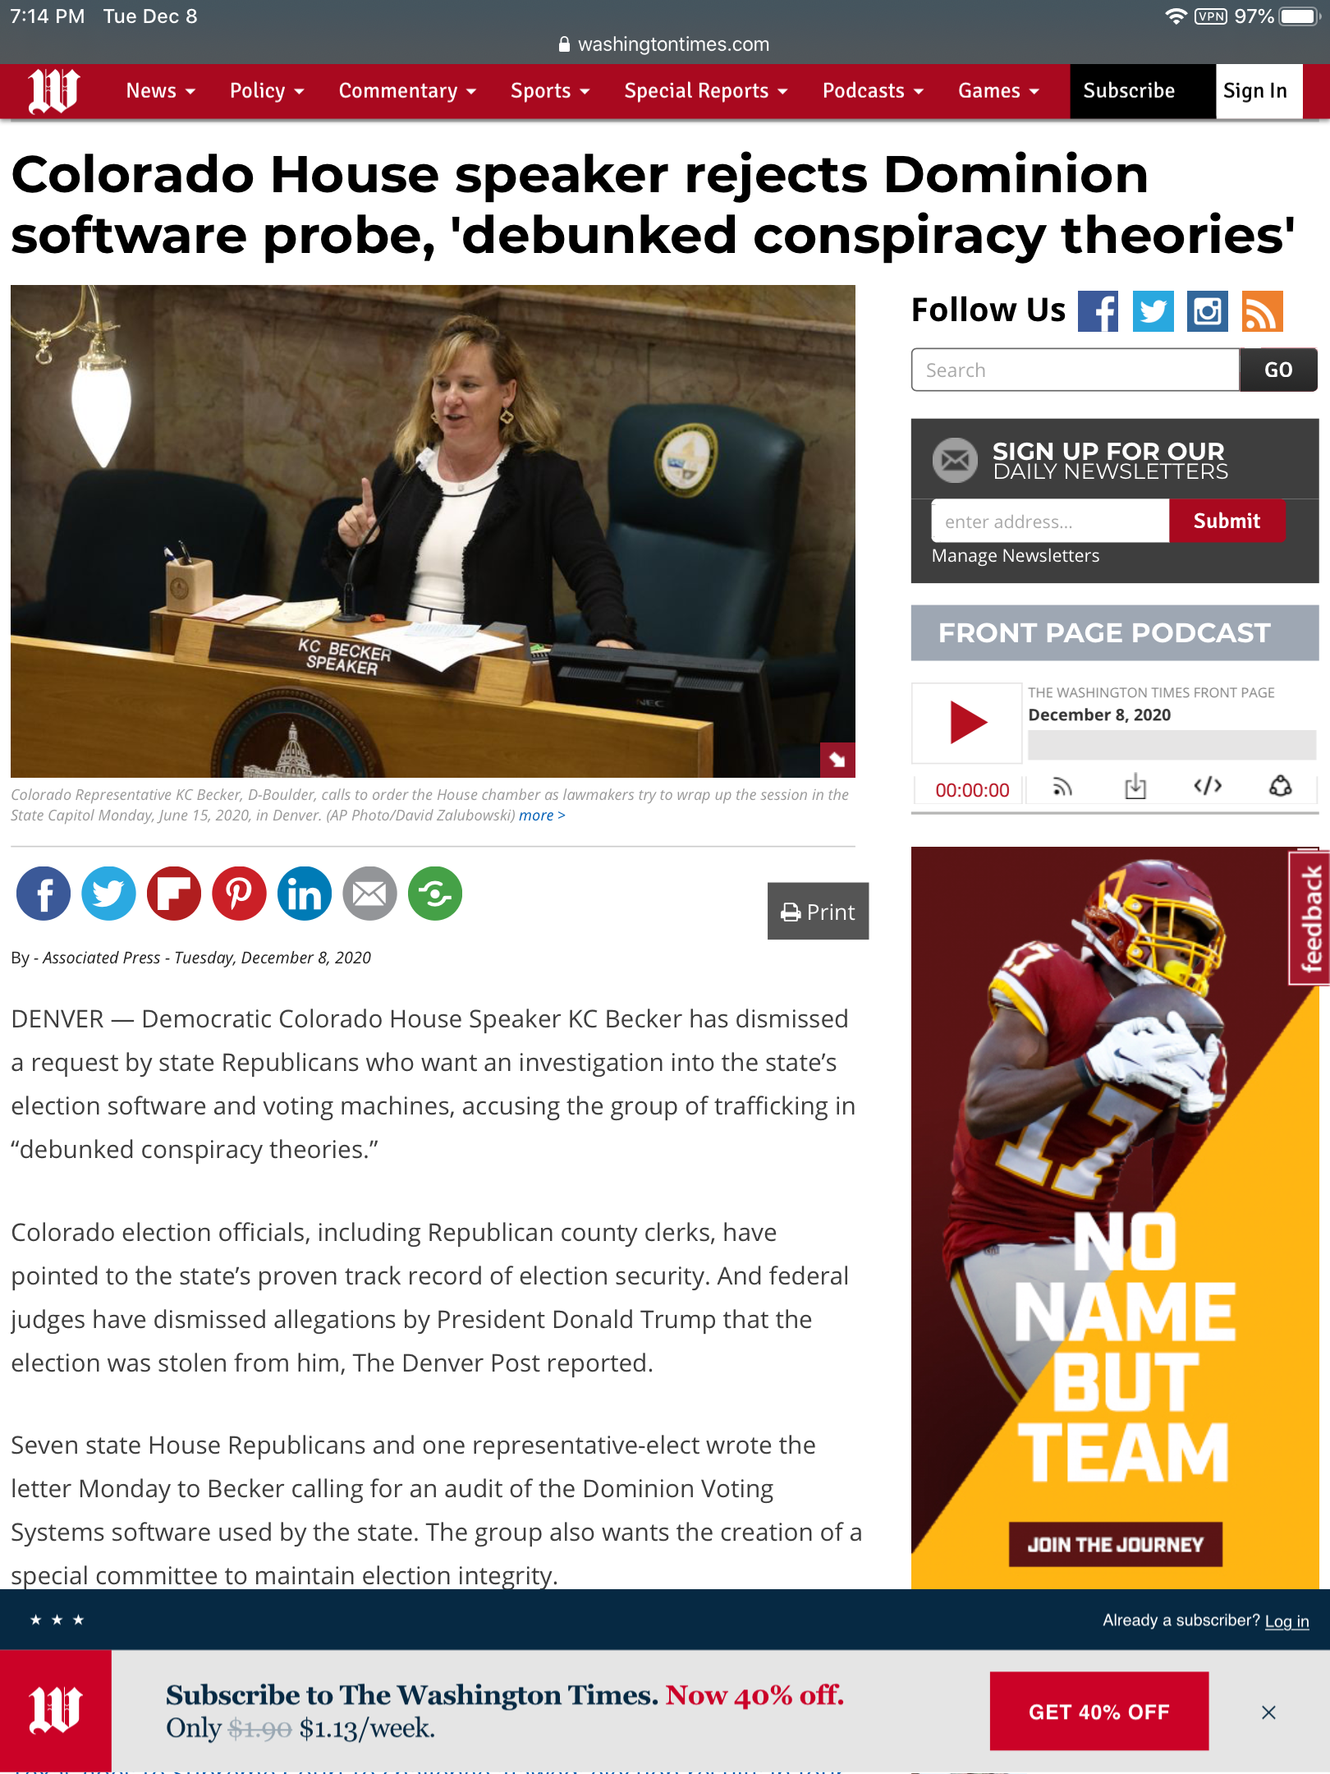Click the GET 40% OFF button

(1099, 1712)
